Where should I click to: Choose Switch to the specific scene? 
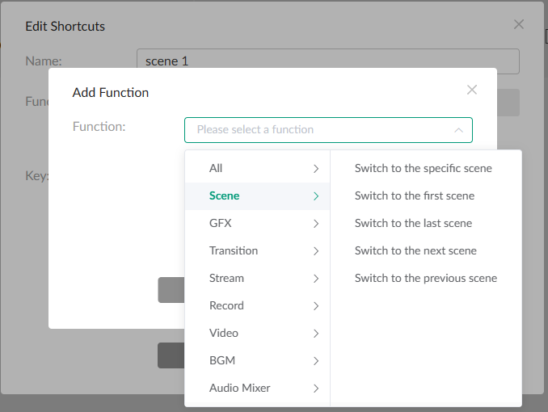pyautogui.click(x=423, y=168)
